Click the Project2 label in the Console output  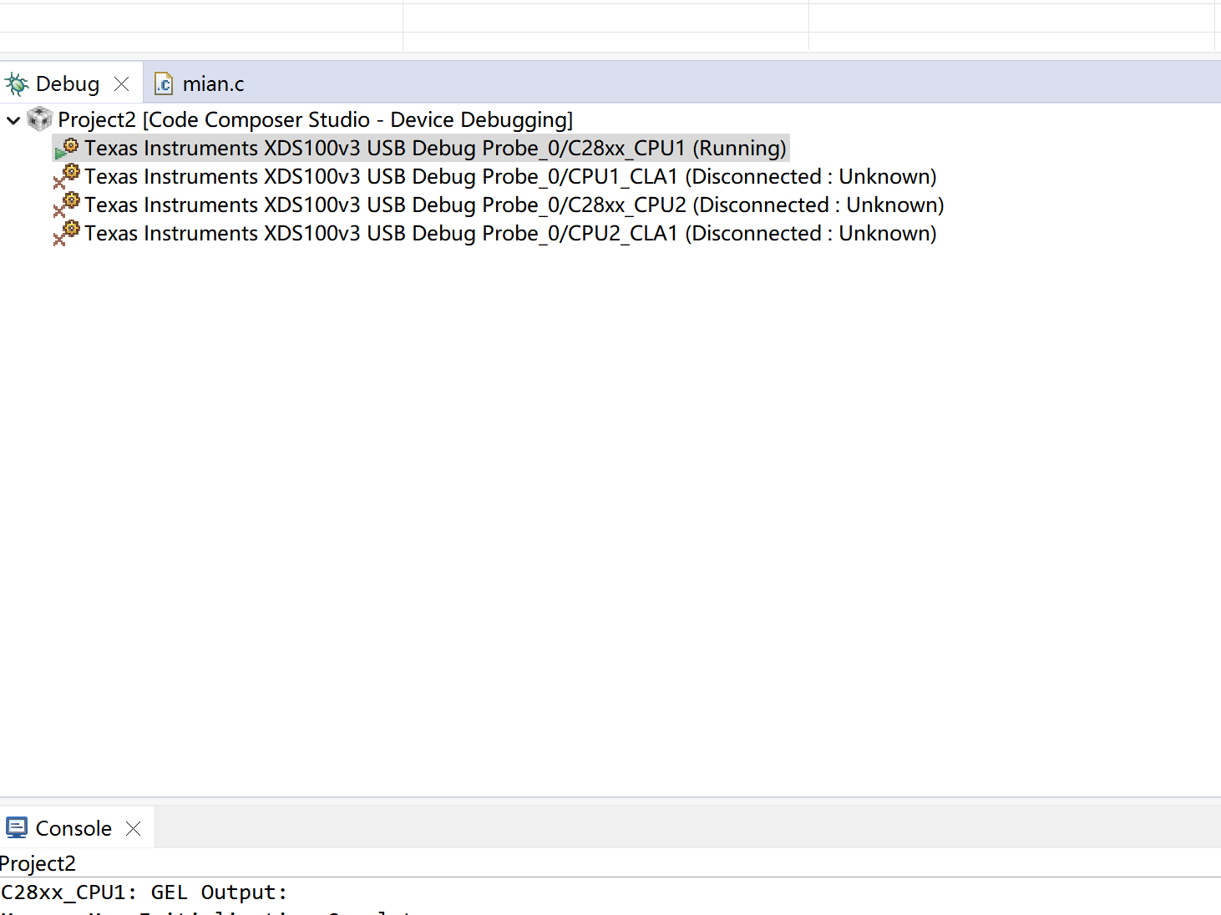tap(38, 862)
